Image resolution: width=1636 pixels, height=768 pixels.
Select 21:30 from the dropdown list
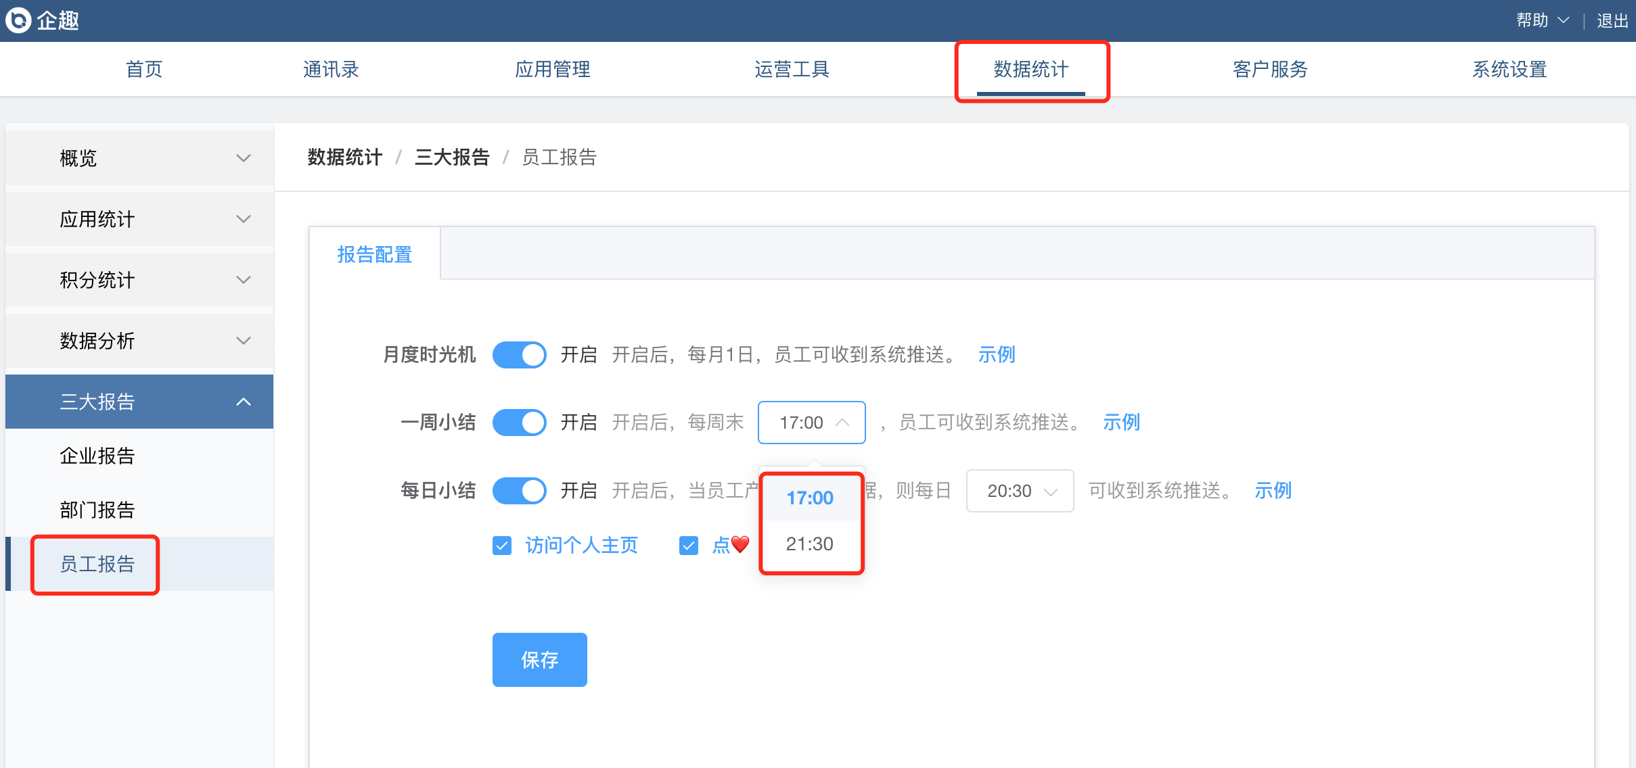point(810,544)
